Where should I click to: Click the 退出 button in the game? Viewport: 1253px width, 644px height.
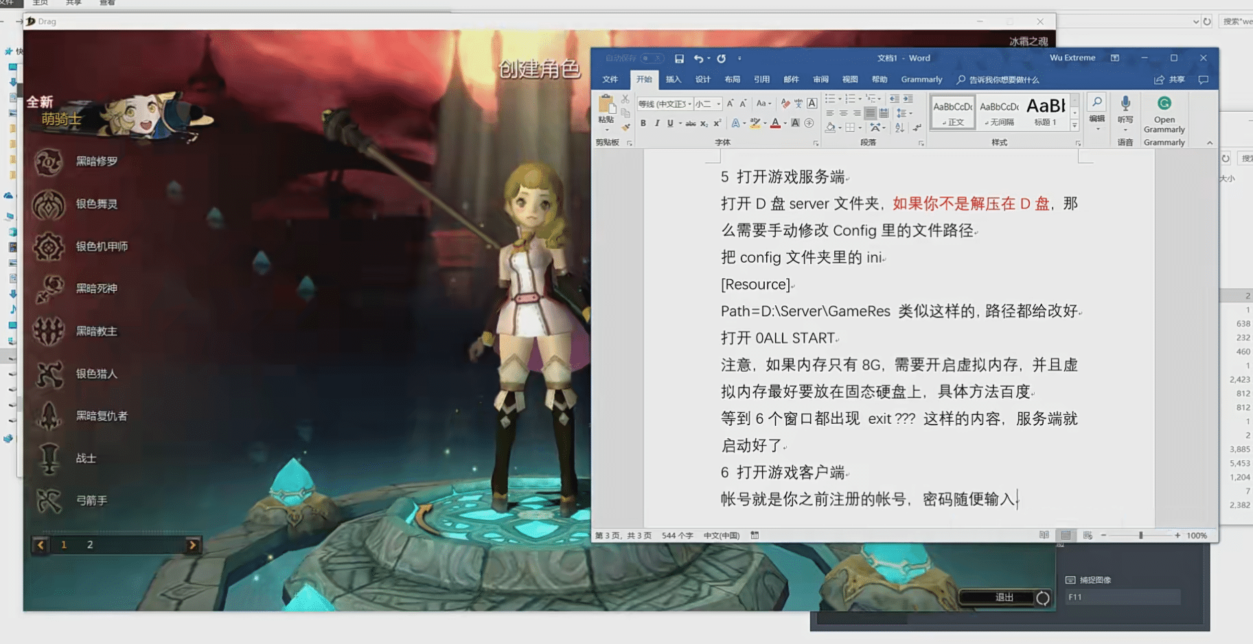click(1004, 597)
